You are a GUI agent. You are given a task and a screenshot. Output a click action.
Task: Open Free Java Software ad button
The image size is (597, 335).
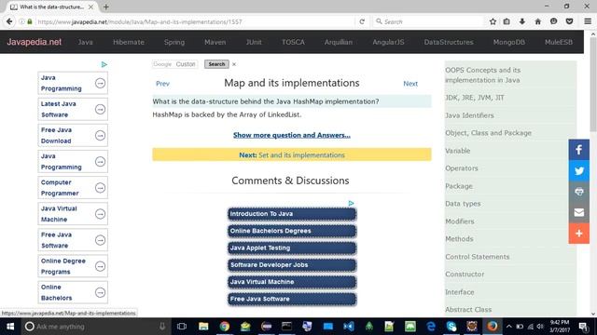tap(292, 299)
